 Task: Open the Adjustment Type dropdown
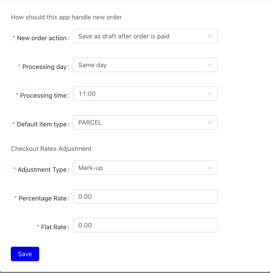click(x=145, y=168)
